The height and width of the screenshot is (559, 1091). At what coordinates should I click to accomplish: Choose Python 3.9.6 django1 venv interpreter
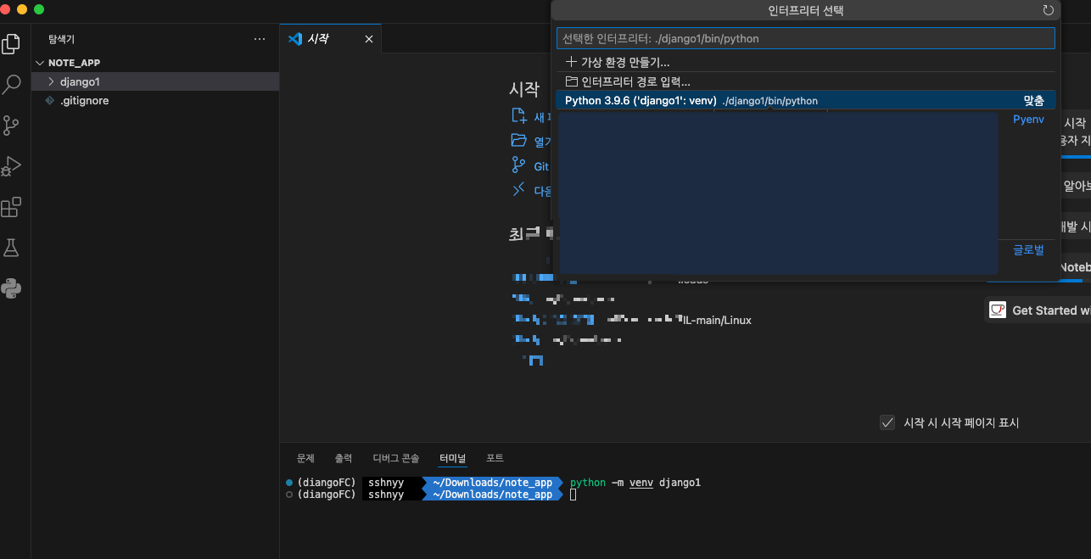click(x=805, y=101)
